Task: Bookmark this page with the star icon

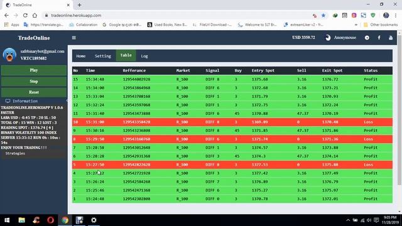Action: [x=323, y=15]
